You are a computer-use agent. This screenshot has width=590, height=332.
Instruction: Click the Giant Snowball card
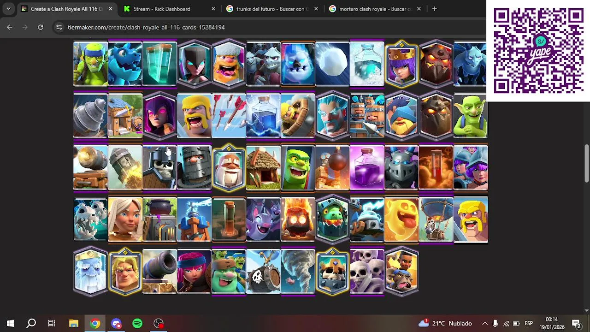(x=332, y=64)
